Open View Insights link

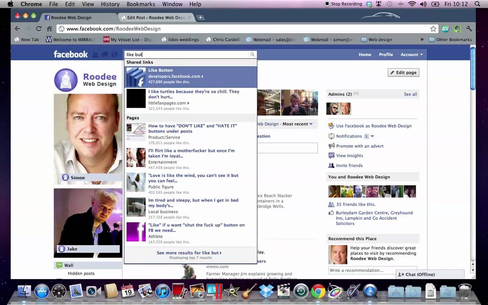pyautogui.click(x=349, y=155)
